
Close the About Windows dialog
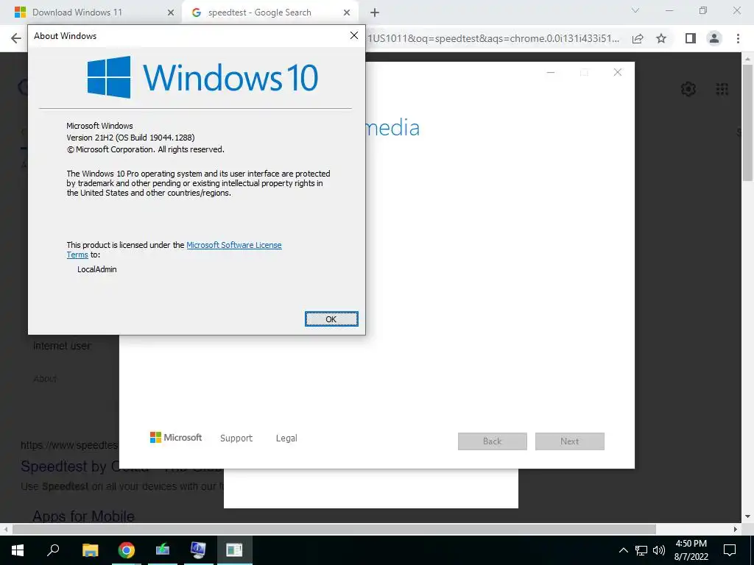(x=354, y=35)
